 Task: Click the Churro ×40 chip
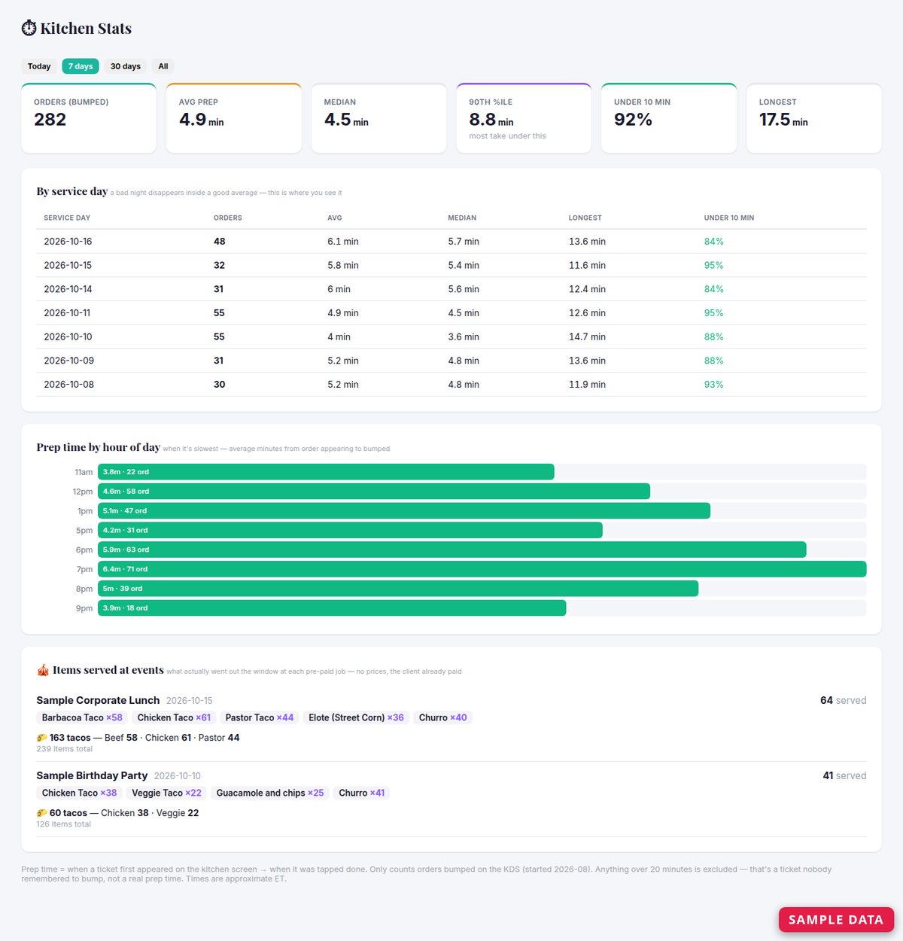[443, 717]
